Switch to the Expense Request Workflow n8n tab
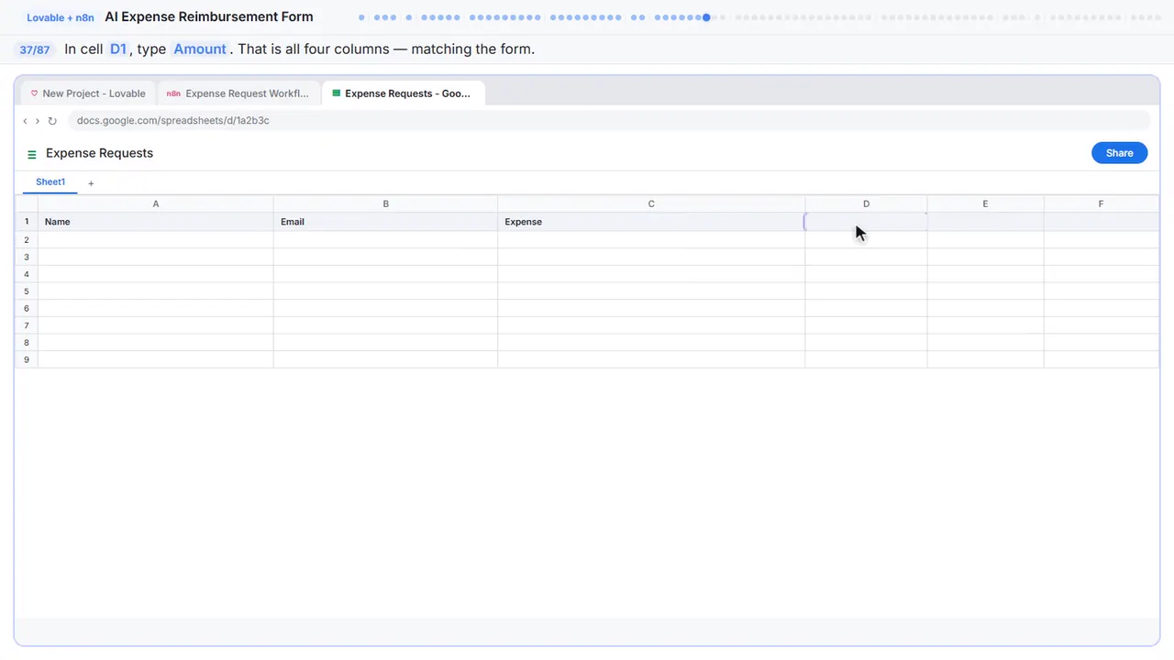Screen dimensions: 1174x660 point(238,93)
